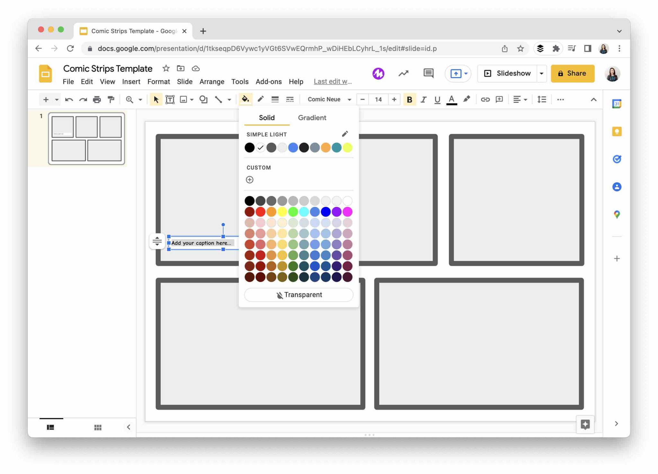Switch to the Gradient tab
This screenshot has height=474, width=658.
pos(312,118)
